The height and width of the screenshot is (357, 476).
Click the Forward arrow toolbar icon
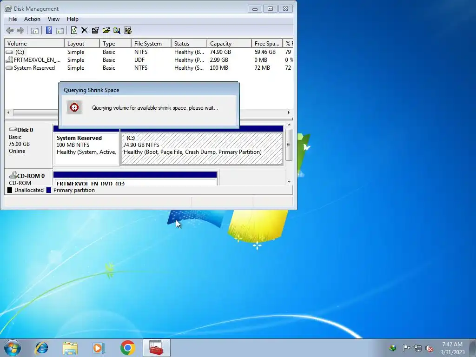pyautogui.click(x=20, y=30)
